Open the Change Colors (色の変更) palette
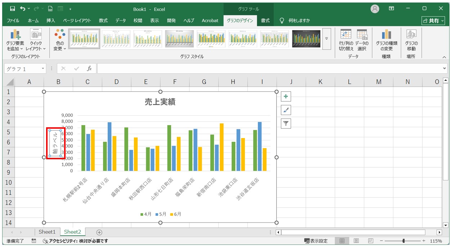This screenshot has height=247, width=451. click(59, 40)
